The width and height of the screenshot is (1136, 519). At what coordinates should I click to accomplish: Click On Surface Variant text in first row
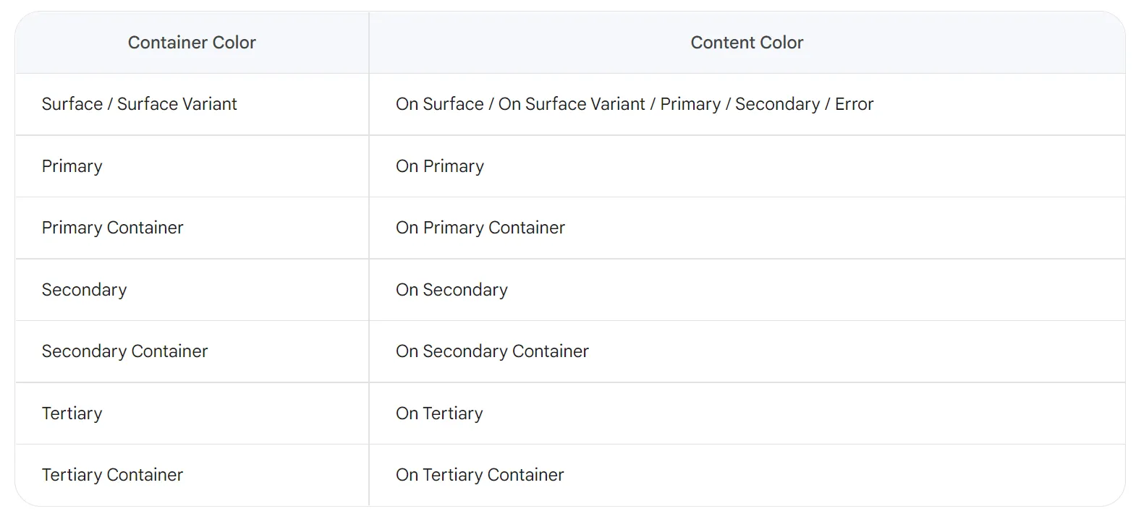(x=572, y=104)
